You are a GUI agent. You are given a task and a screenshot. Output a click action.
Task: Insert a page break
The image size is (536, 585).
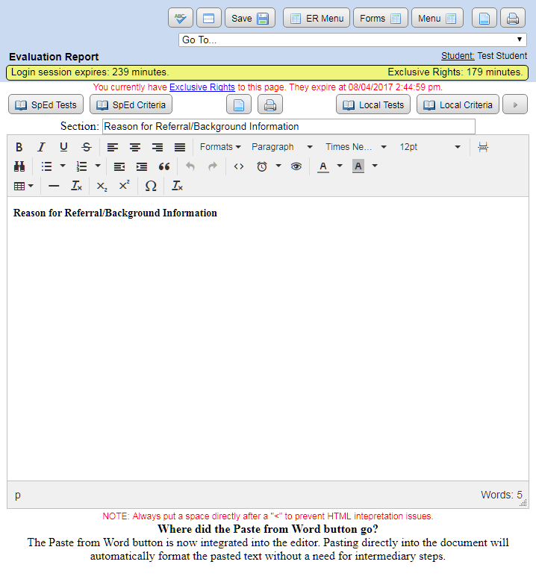[x=483, y=147]
